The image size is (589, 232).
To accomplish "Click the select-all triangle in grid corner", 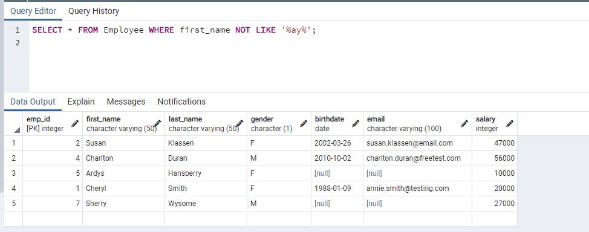I will 17,130.
